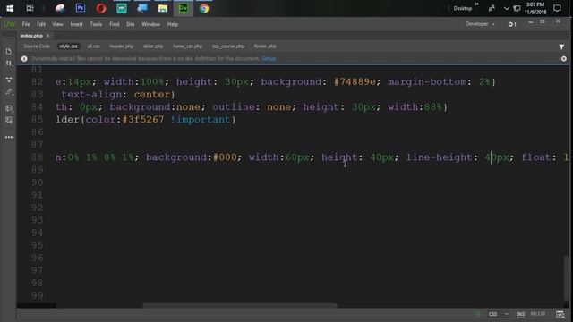Select footer.php related file tab

265,47
